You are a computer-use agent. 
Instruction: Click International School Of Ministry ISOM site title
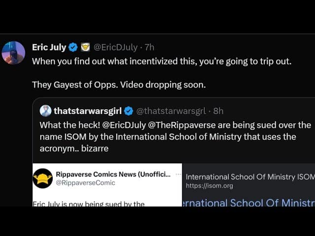251,177
